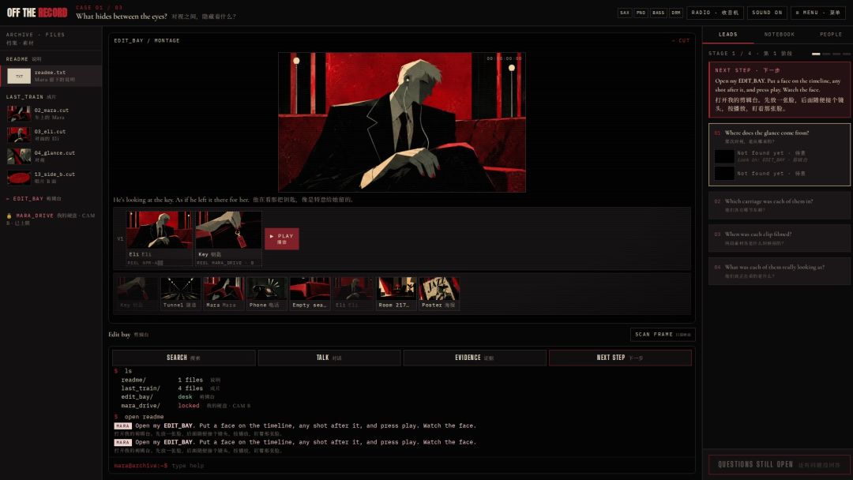Pick the Empty seat shot from the bin
The width and height of the screenshot is (853, 480).
click(310, 293)
